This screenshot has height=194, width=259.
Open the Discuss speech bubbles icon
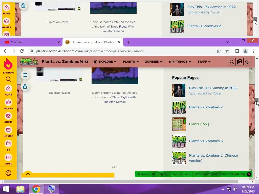coord(240,62)
